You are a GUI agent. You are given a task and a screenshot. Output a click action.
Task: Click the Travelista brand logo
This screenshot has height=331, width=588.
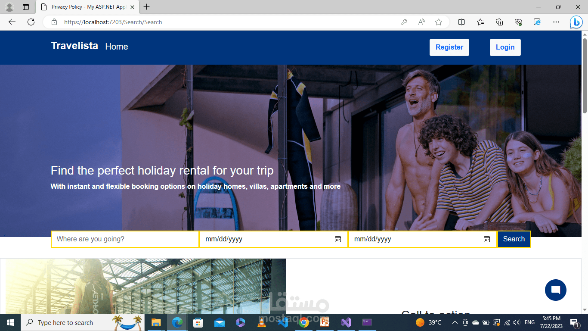74,46
